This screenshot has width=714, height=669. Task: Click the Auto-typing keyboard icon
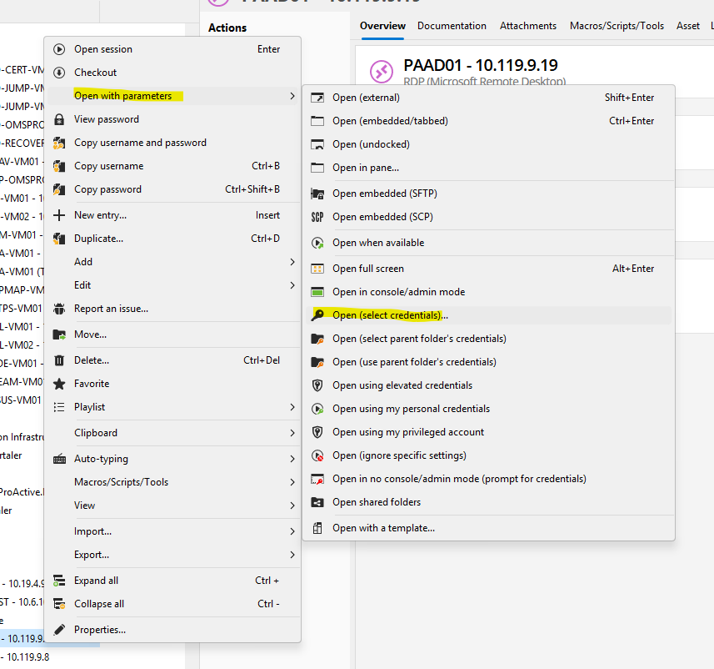(59, 460)
